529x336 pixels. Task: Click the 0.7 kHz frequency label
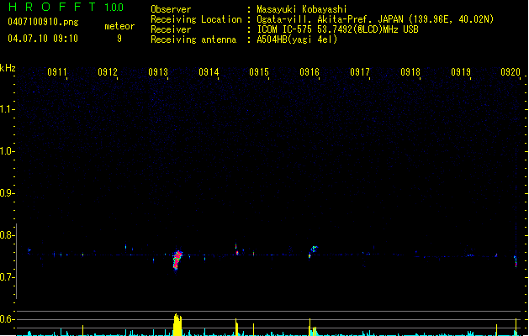7,277
